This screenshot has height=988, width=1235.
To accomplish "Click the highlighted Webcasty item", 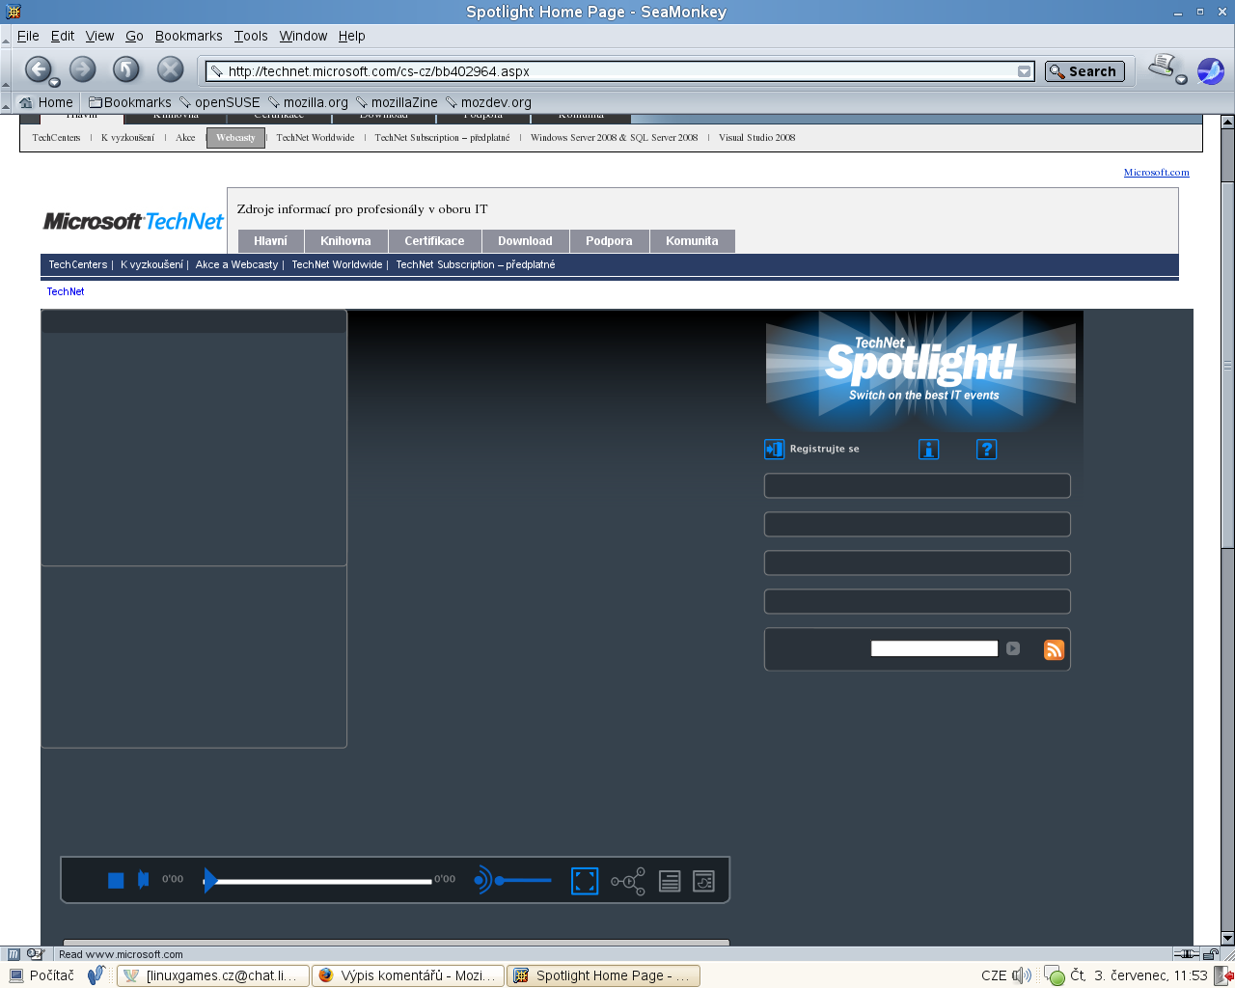I will 235,138.
